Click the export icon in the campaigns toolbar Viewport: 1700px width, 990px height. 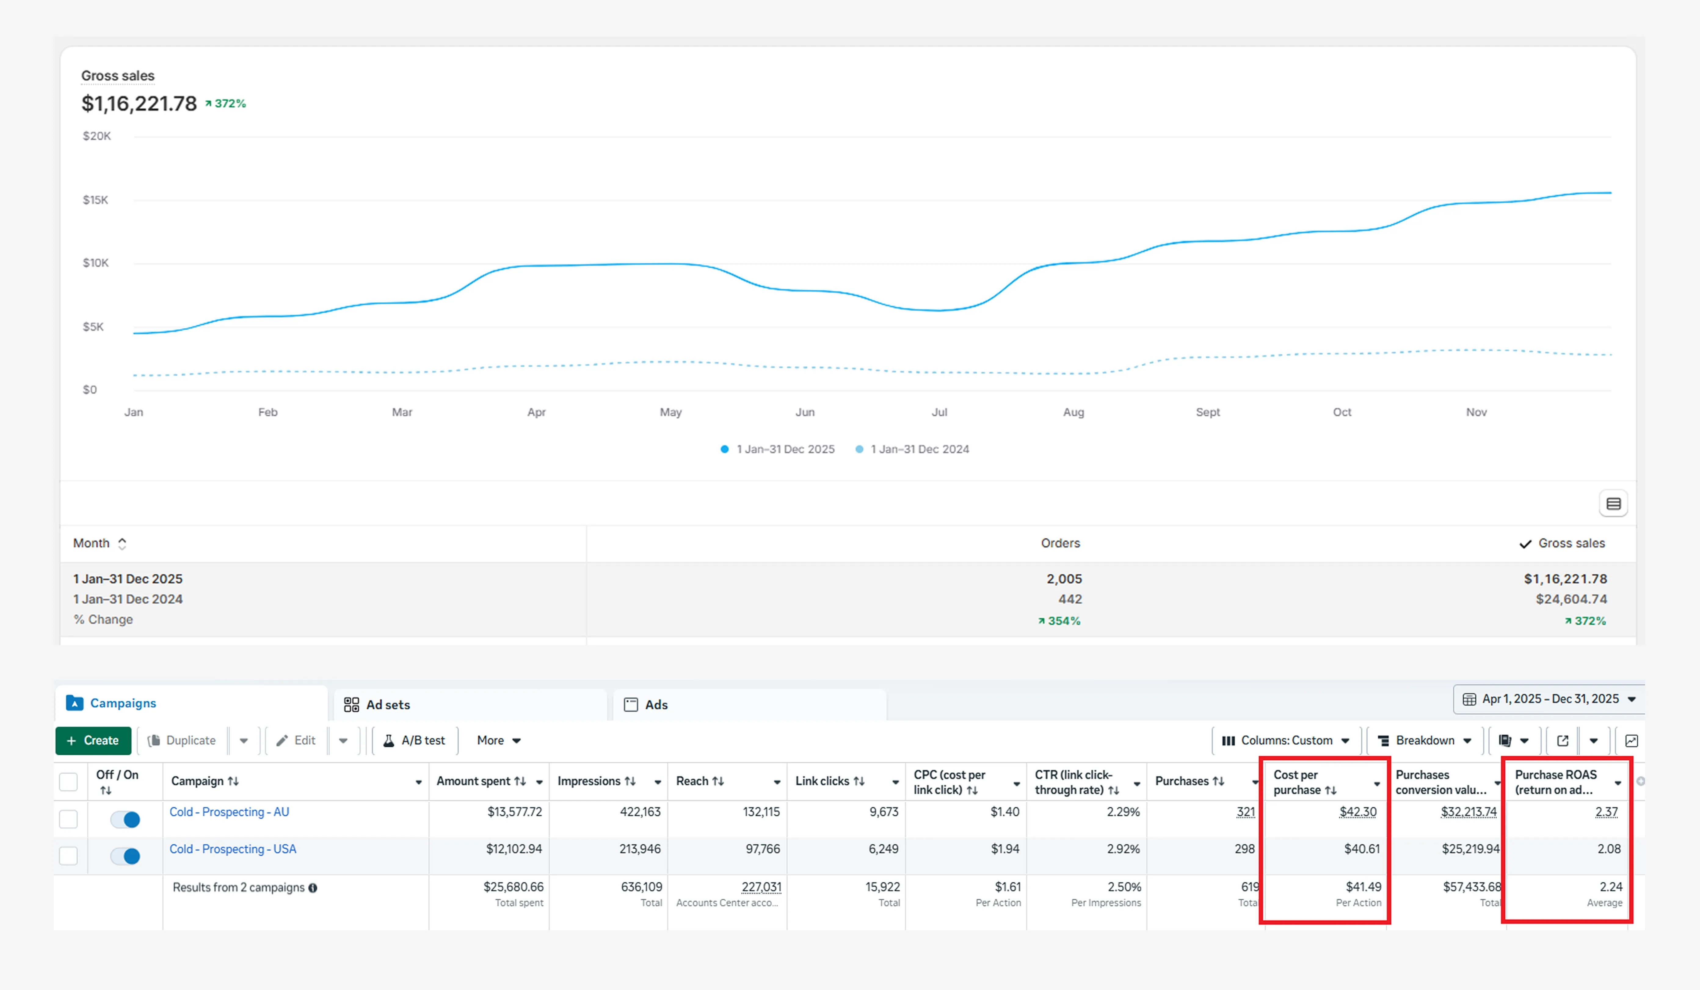(x=1562, y=740)
